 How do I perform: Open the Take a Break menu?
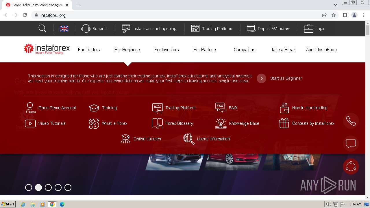(283, 50)
